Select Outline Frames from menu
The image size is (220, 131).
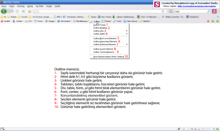point(99,25)
